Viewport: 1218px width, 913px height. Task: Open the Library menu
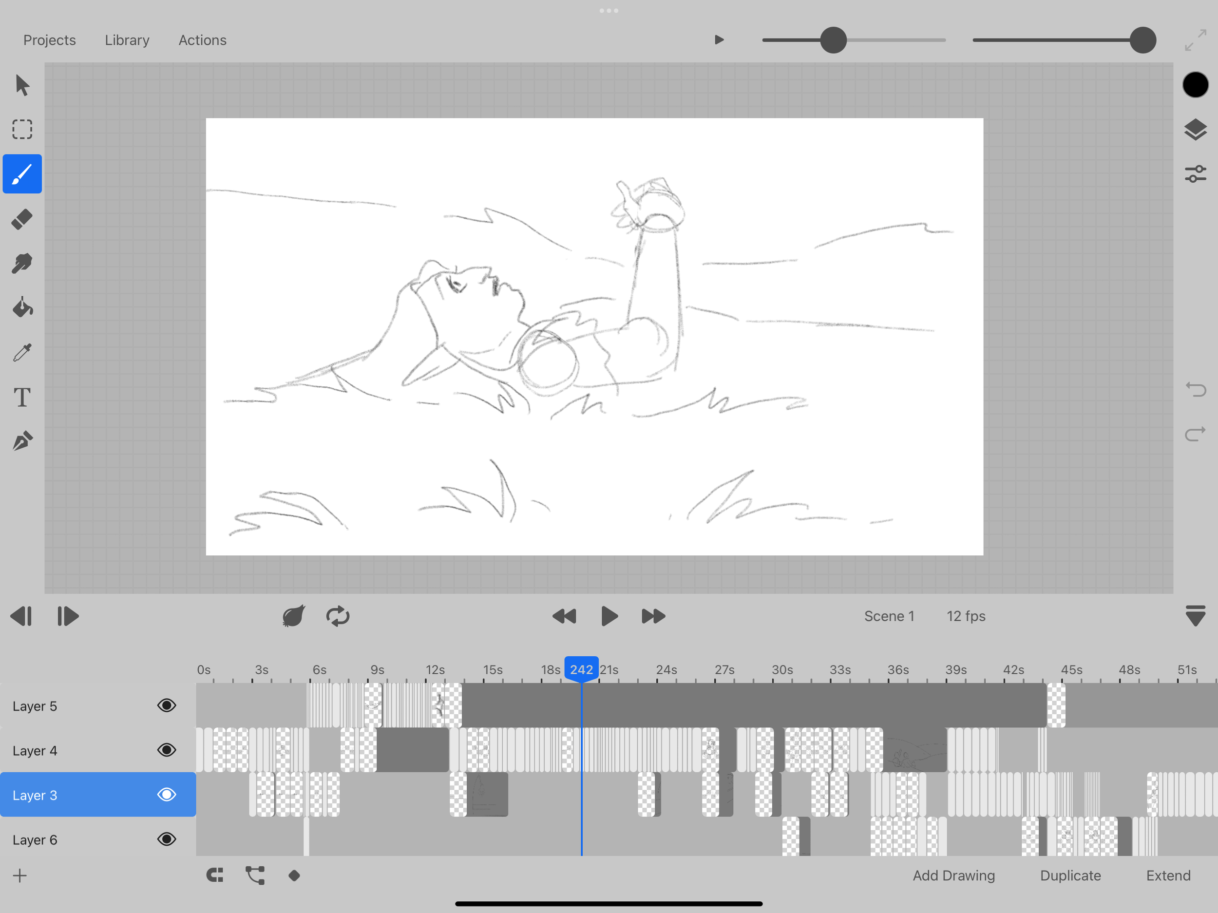point(127,40)
